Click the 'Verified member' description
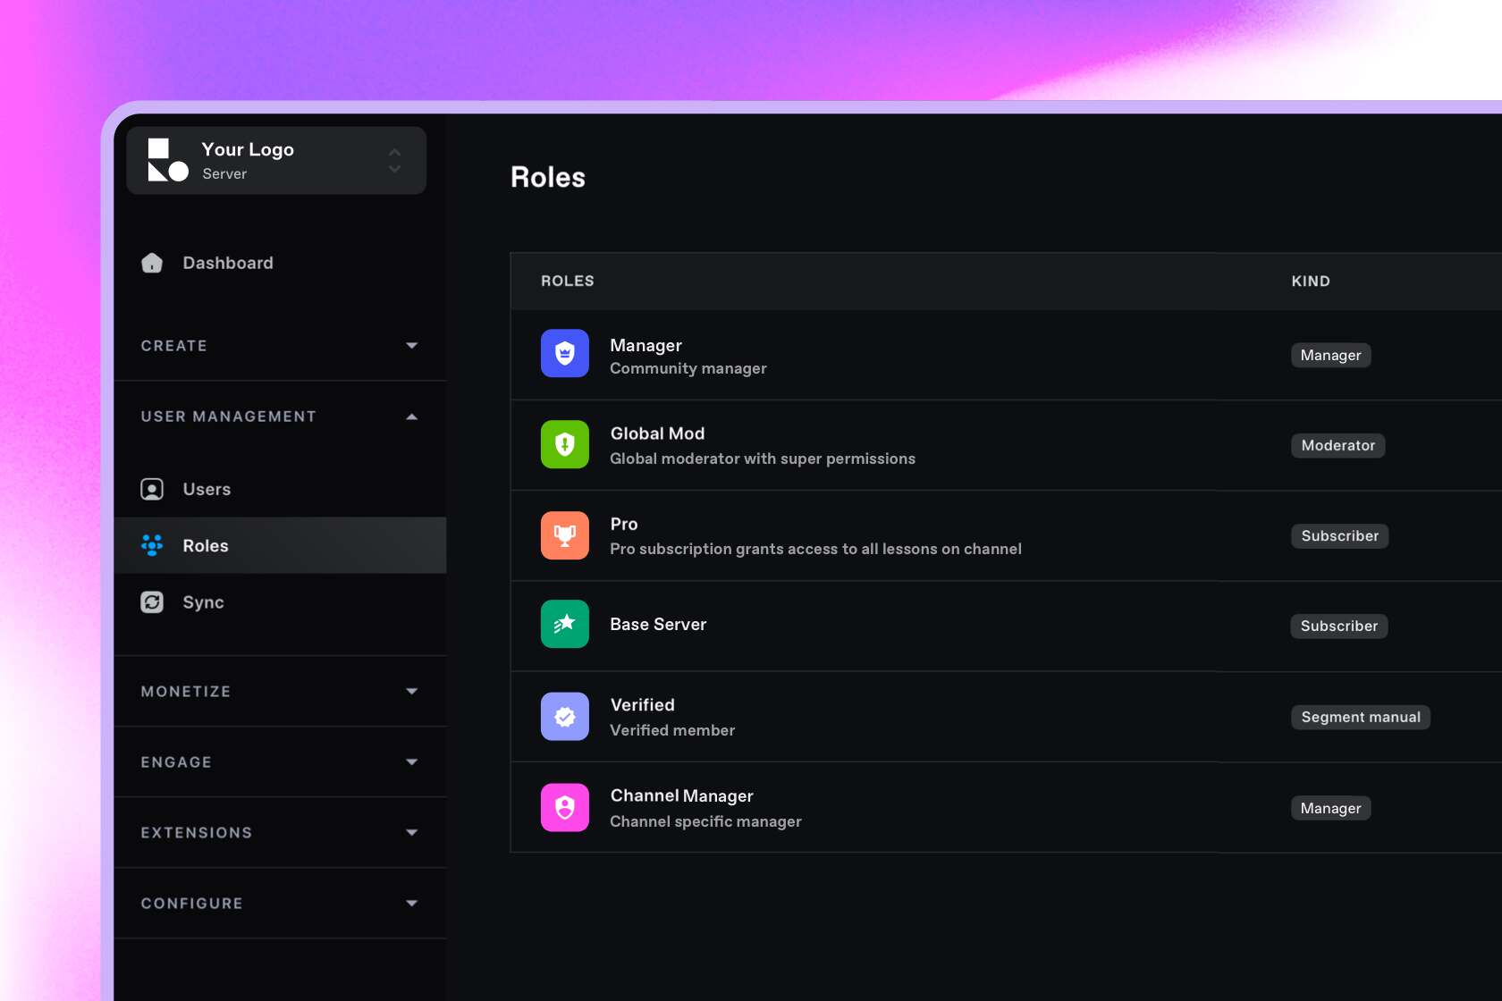Viewport: 1502px width, 1001px height. pyautogui.click(x=672, y=730)
